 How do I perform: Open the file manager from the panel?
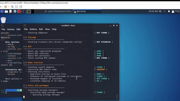coord(6,11)
